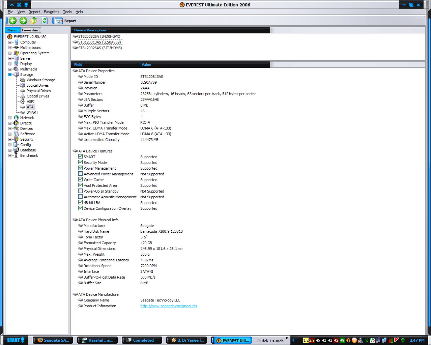Switch to Completed taskbar window
The image size is (431, 345).
point(142,340)
